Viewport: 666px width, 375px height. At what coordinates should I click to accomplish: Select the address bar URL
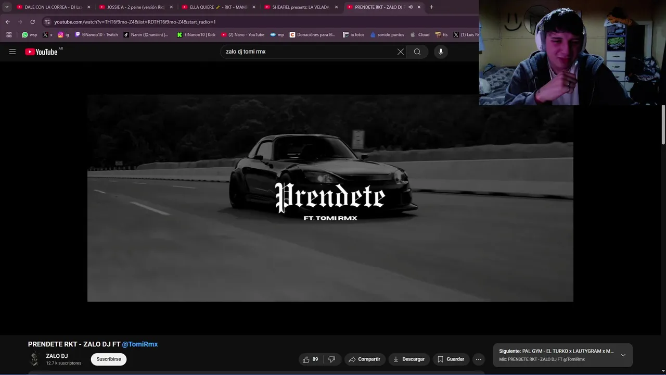point(135,22)
